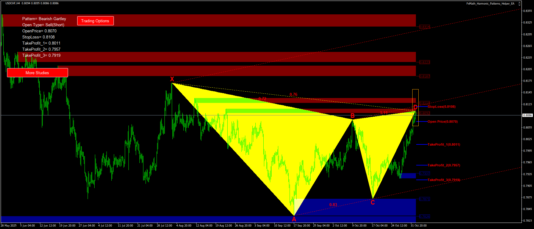Click the TakeProfit_3(0.7919) level label
The image size is (534, 229).
(x=444, y=180)
